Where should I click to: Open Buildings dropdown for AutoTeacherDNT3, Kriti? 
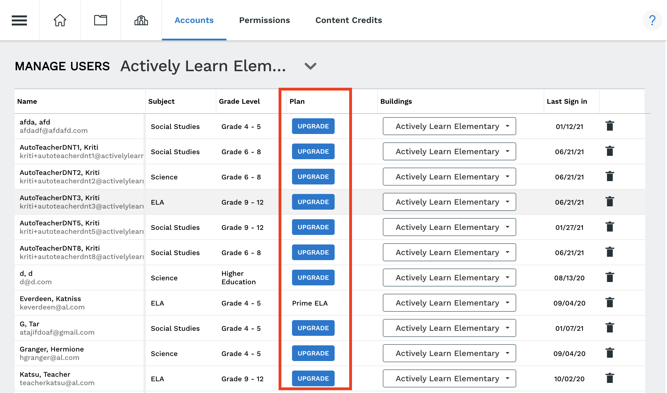pyautogui.click(x=450, y=202)
